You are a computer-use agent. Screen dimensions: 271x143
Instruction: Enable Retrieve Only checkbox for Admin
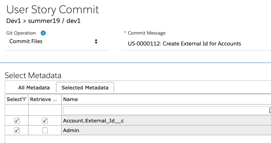[45, 130]
